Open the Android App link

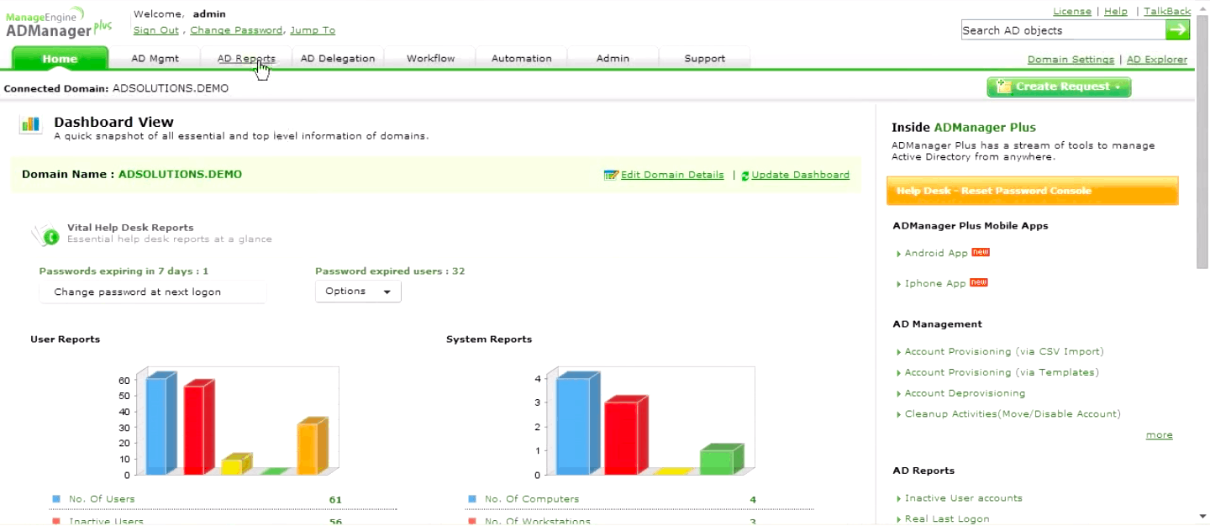(936, 253)
